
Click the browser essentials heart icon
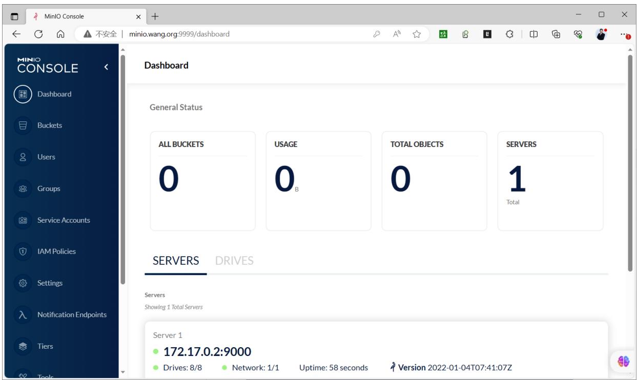click(578, 34)
